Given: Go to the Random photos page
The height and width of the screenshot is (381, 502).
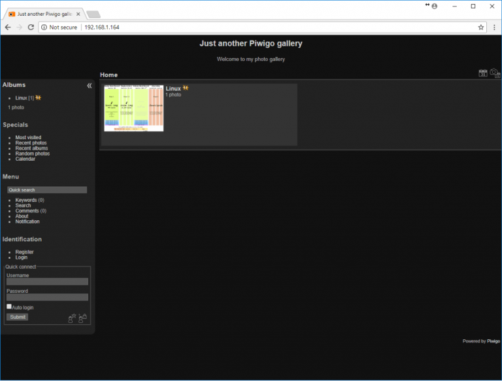Looking at the screenshot, I should (32, 154).
